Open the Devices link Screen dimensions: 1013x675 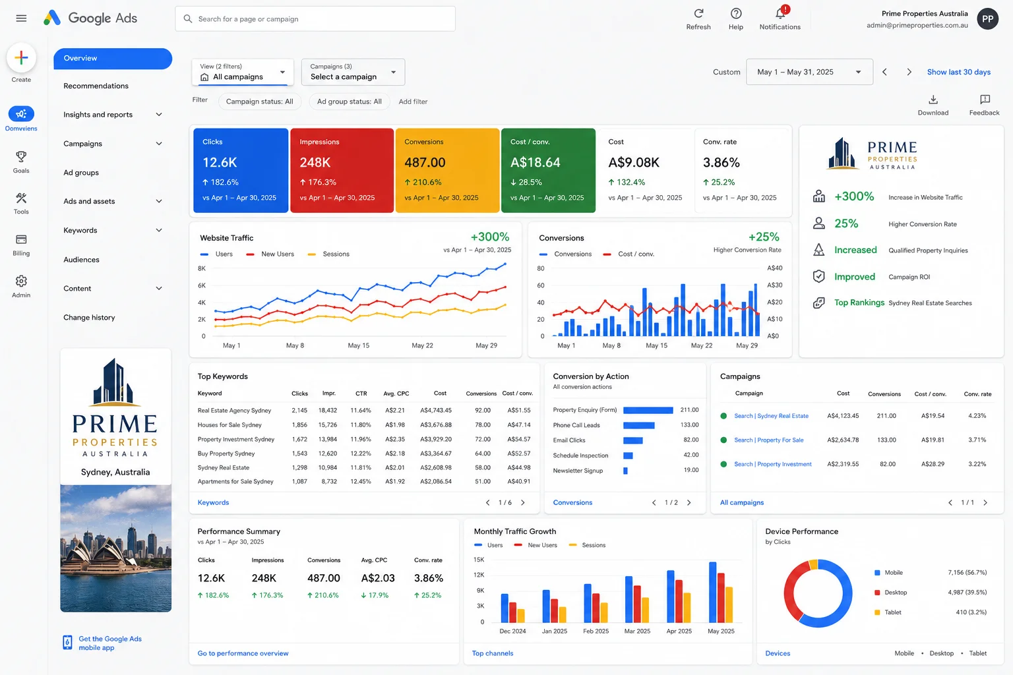coord(778,653)
